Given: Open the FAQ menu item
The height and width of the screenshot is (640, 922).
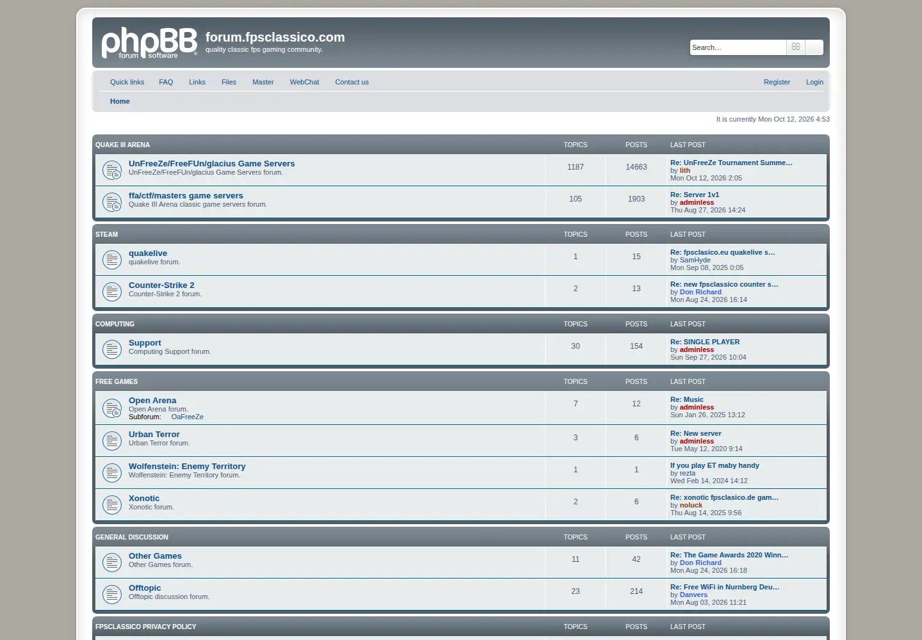Looking at the screenshot, I should coord(166,82).
